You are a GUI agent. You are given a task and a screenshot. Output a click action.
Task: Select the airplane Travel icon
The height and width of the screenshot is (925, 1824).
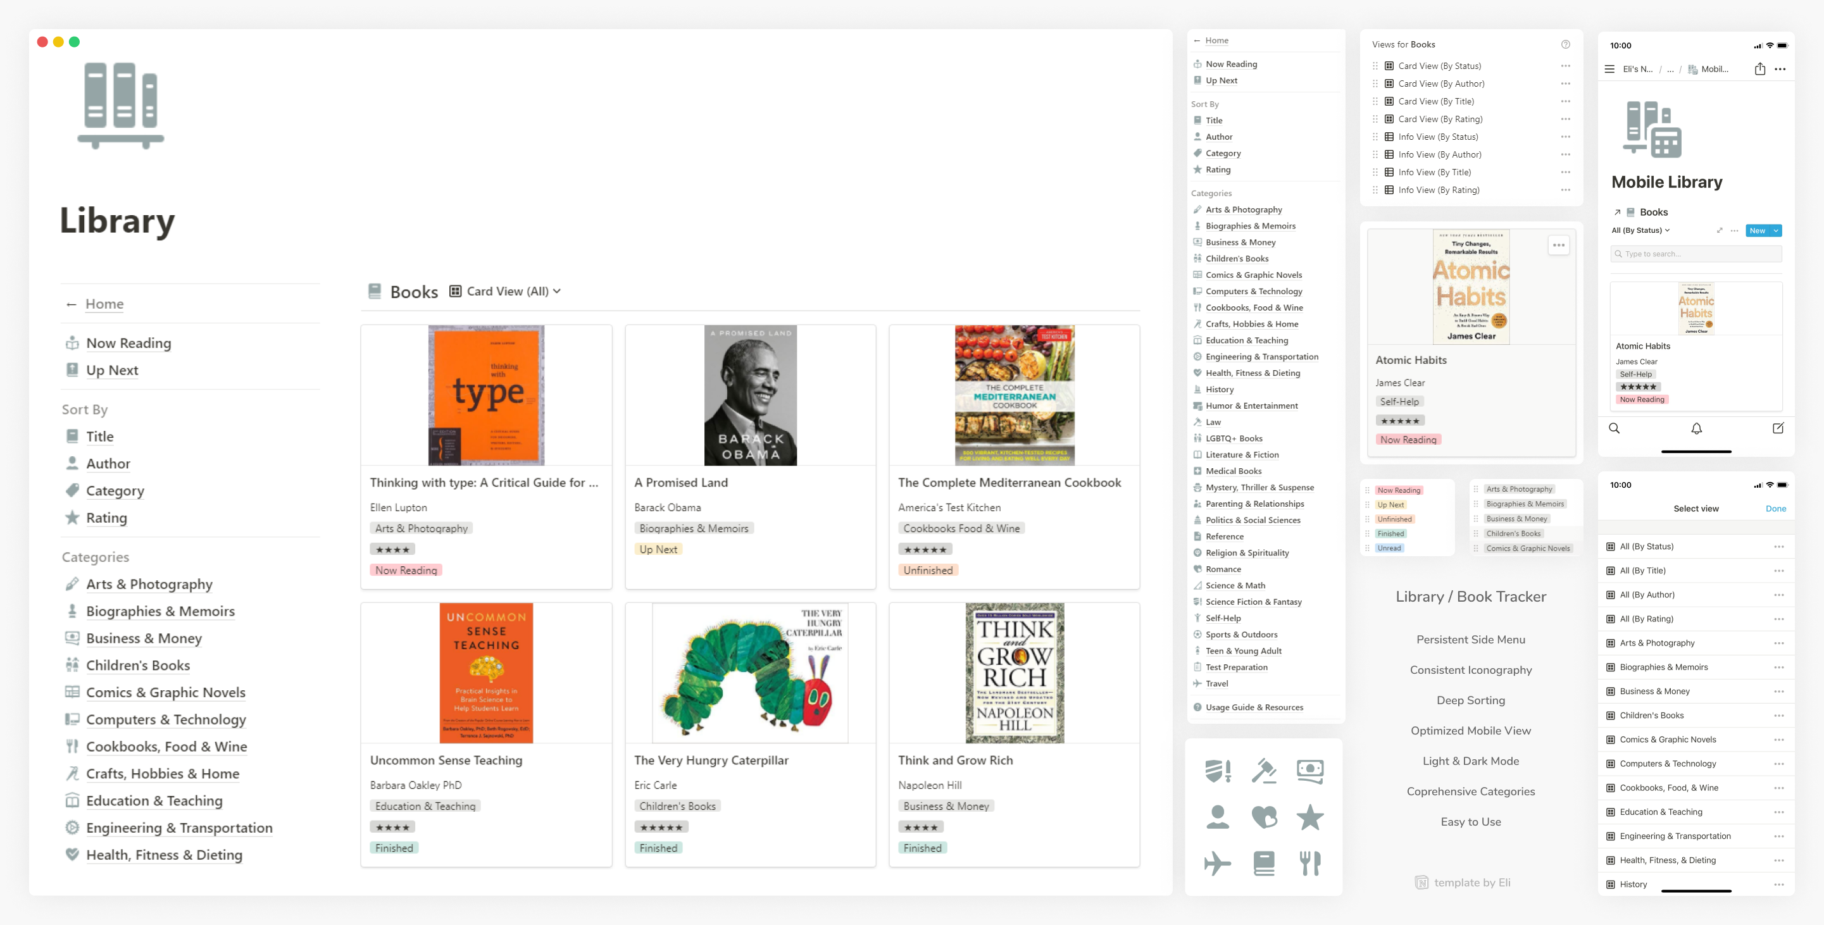pos(1218,864)
